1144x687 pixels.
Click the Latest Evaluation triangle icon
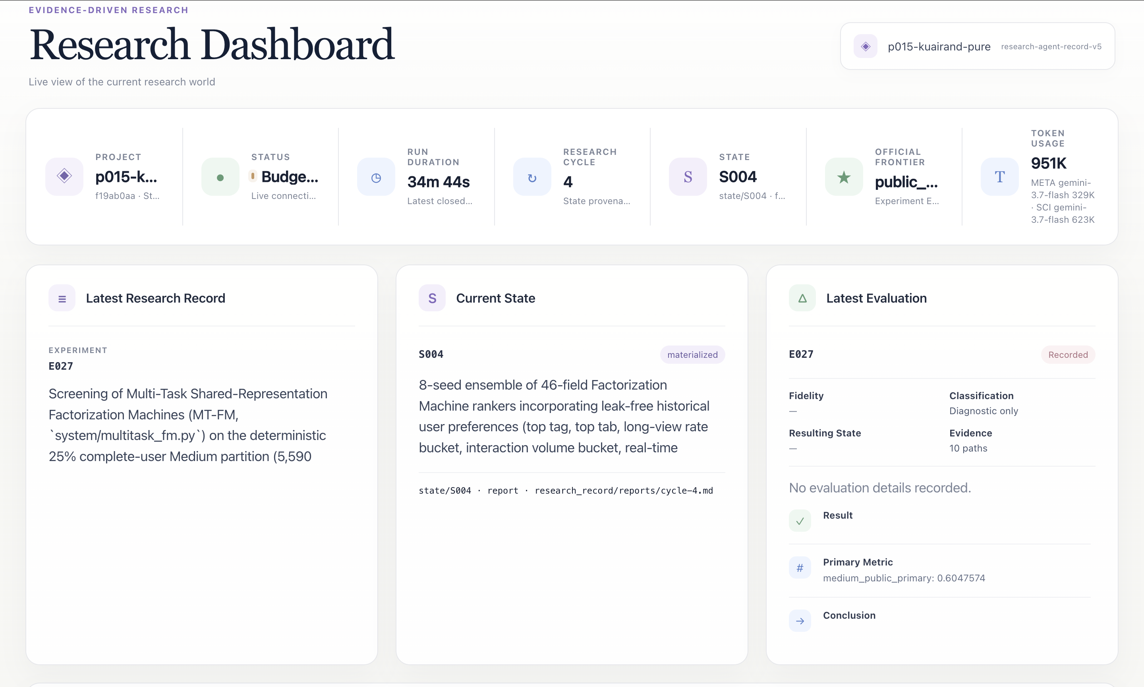(x=802, y=298)
